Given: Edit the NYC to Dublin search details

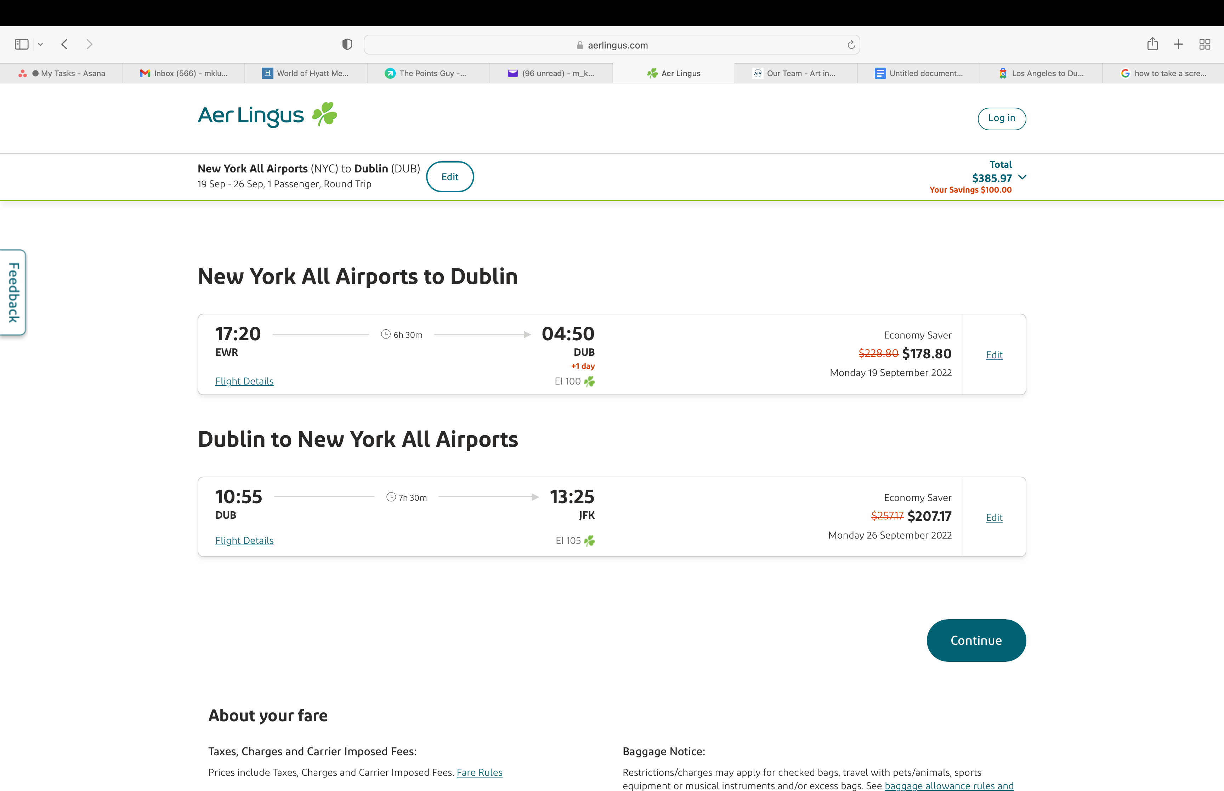Looking at the screenshot, I should click(449, 177).
